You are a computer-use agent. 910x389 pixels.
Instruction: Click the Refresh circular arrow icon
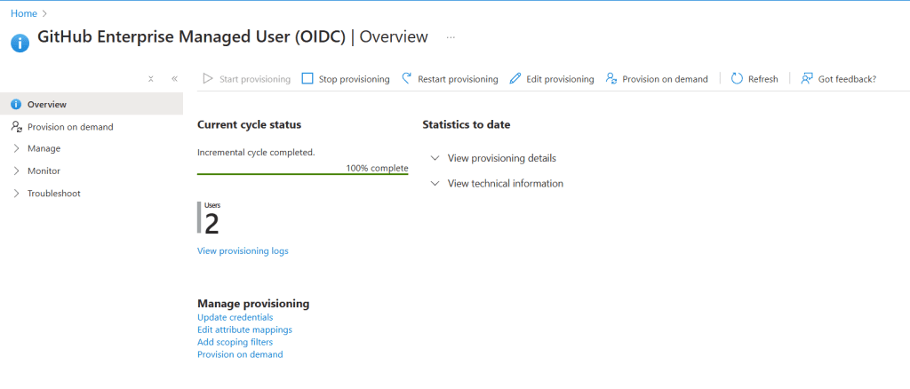coord(737,79)
